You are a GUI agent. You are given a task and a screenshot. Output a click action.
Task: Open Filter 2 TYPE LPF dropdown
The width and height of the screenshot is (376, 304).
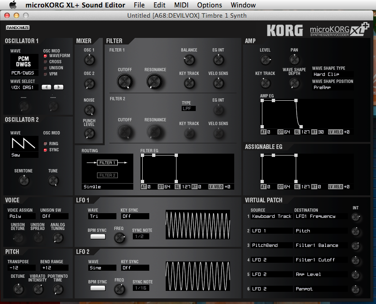(189, 108)
